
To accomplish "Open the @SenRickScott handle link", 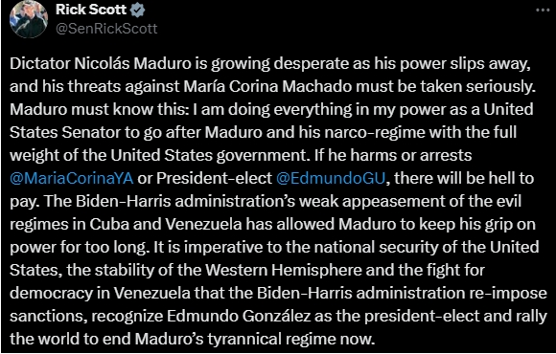I will pyautogui.click(x=106, y=29).
